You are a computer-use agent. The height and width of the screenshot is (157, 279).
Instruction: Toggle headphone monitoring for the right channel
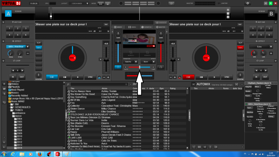click(161, 67)
